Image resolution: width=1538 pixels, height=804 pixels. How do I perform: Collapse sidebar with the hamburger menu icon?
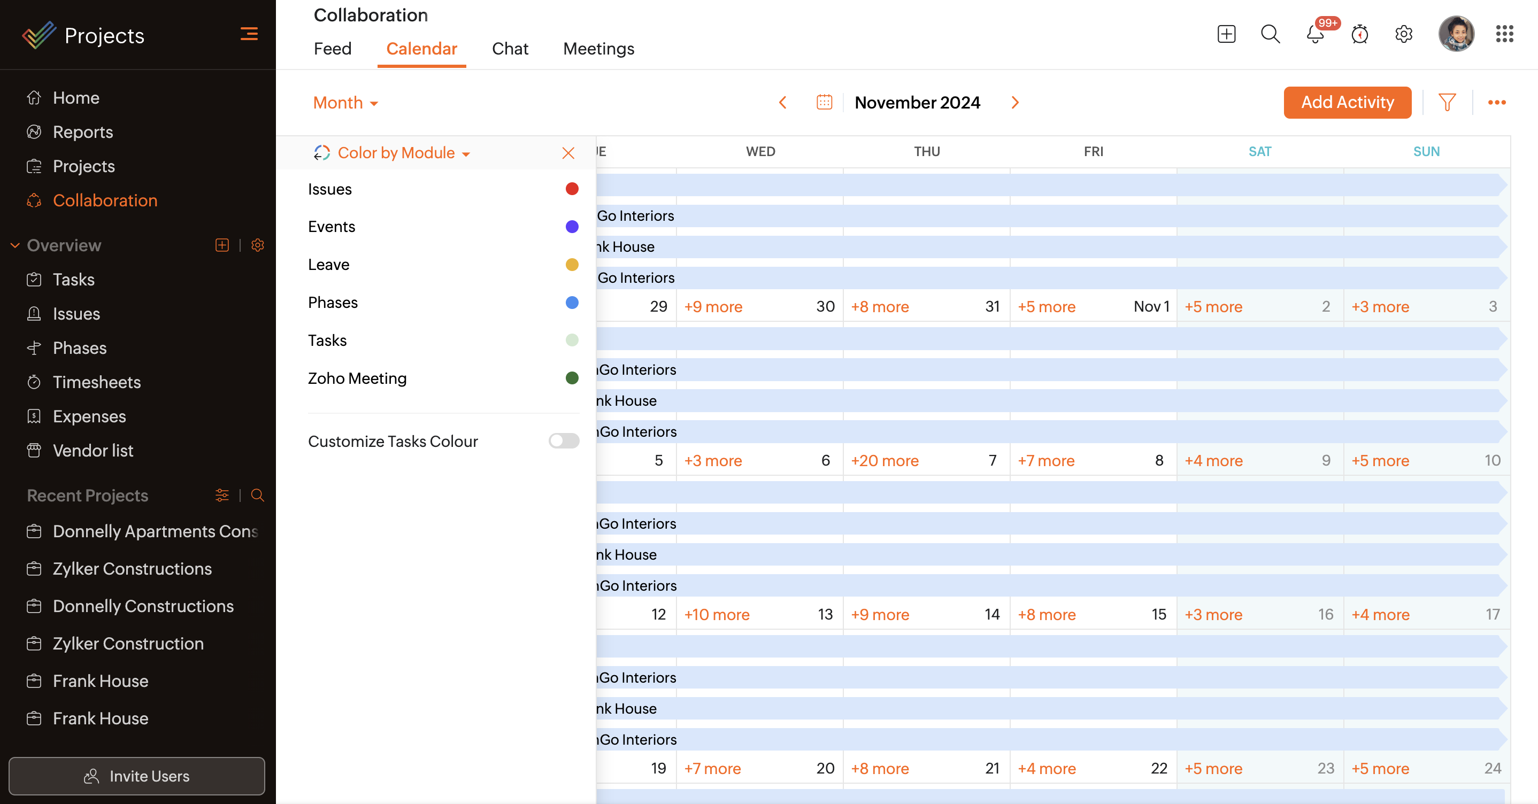pyautogui.click(x=249, y=34)
